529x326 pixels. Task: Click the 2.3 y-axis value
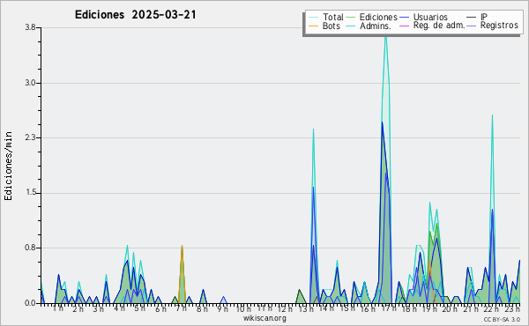coord(30,137)
